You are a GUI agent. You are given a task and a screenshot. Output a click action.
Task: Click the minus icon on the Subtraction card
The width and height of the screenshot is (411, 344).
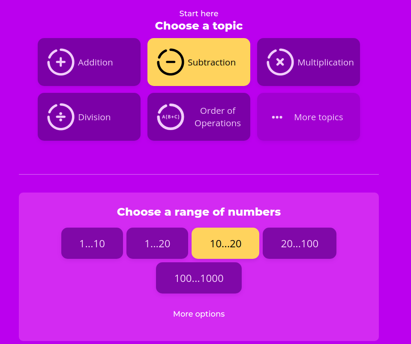170,62
